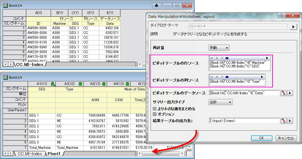
Task: Select CC.MI-Index tab in upper Book1A window
Action: pos(30,64)
